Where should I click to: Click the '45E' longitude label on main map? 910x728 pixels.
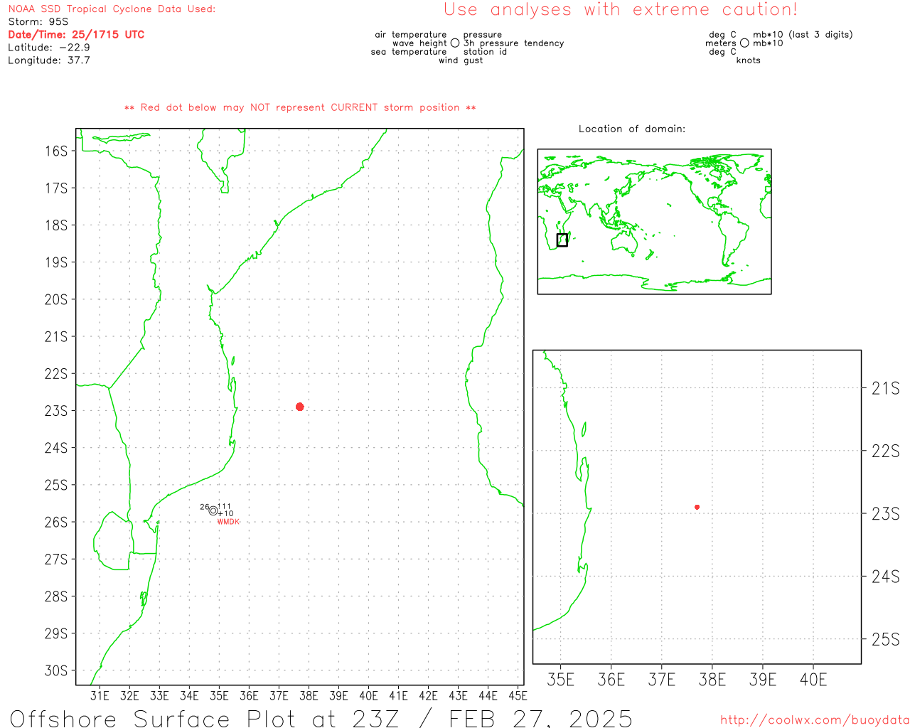click(x=518, y=695)
